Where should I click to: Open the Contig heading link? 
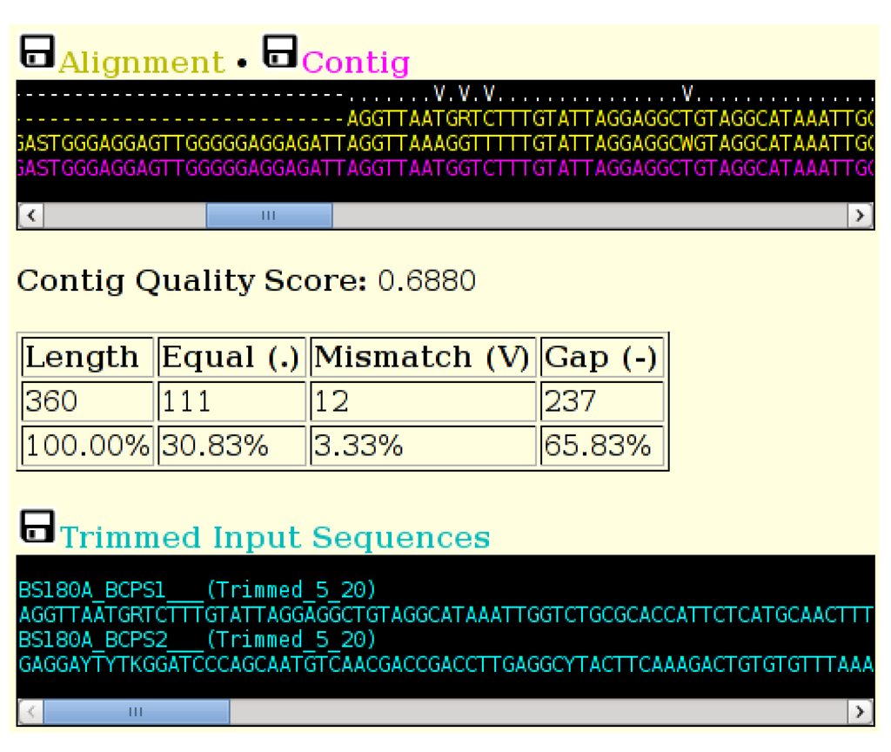click(355, 62)
